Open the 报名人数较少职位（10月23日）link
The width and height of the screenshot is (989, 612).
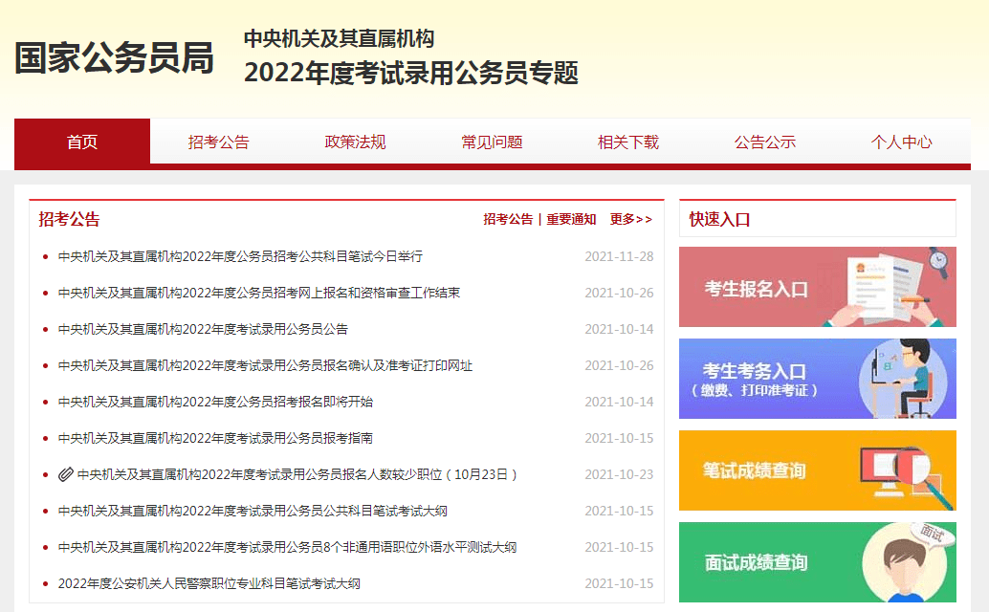pos(297,474)
